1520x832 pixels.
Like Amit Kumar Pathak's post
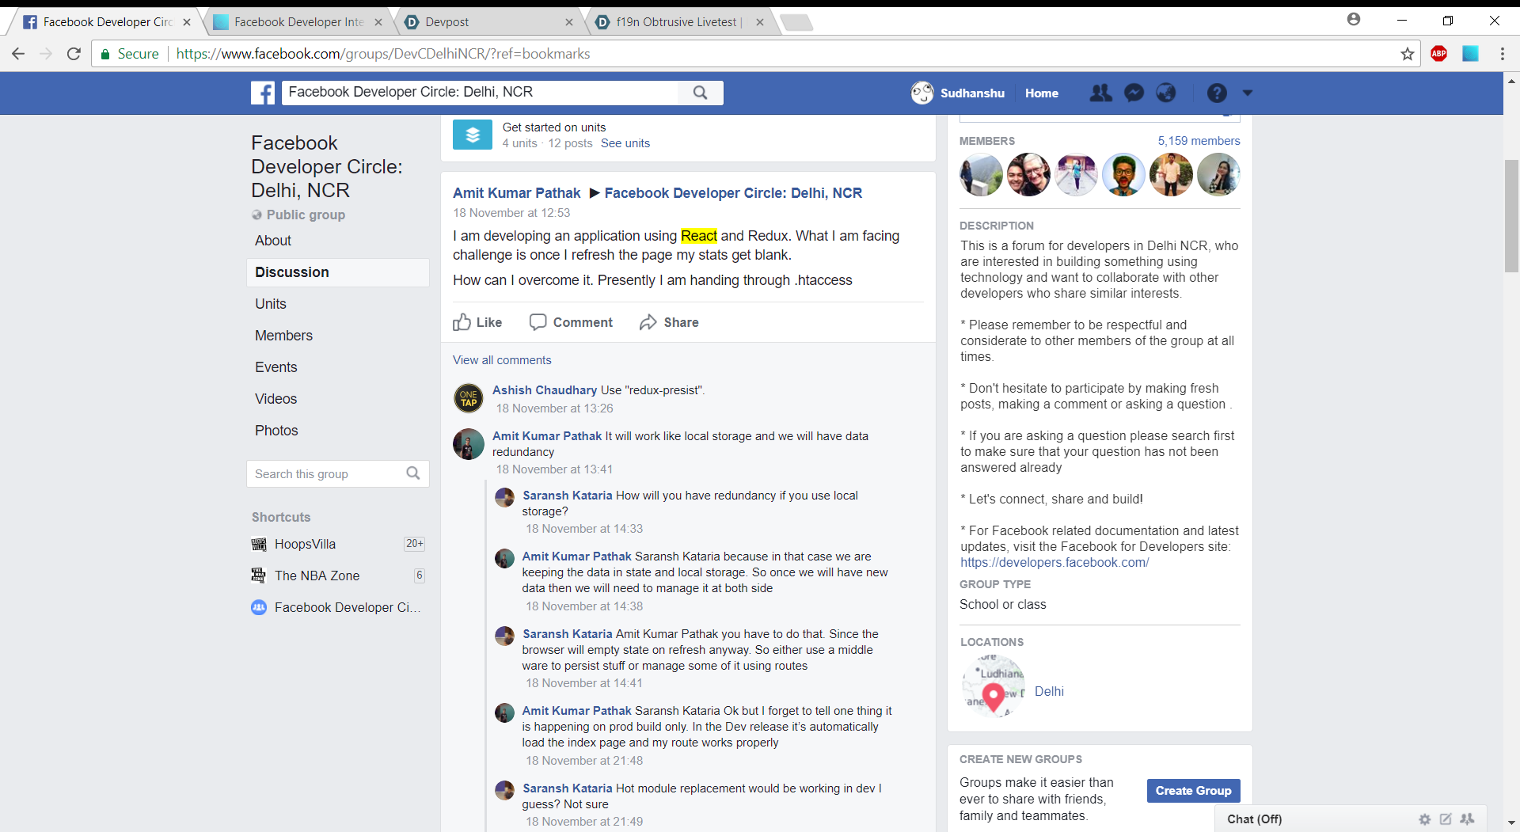pos(477,322)
